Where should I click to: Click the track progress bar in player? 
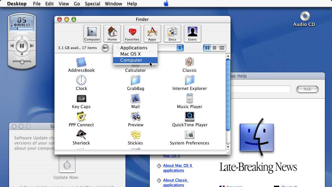click(x=22, y=29)
